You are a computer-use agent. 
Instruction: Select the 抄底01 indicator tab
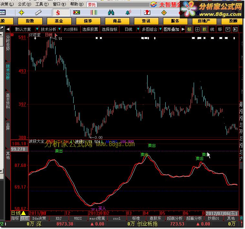[x=213, y=218]
